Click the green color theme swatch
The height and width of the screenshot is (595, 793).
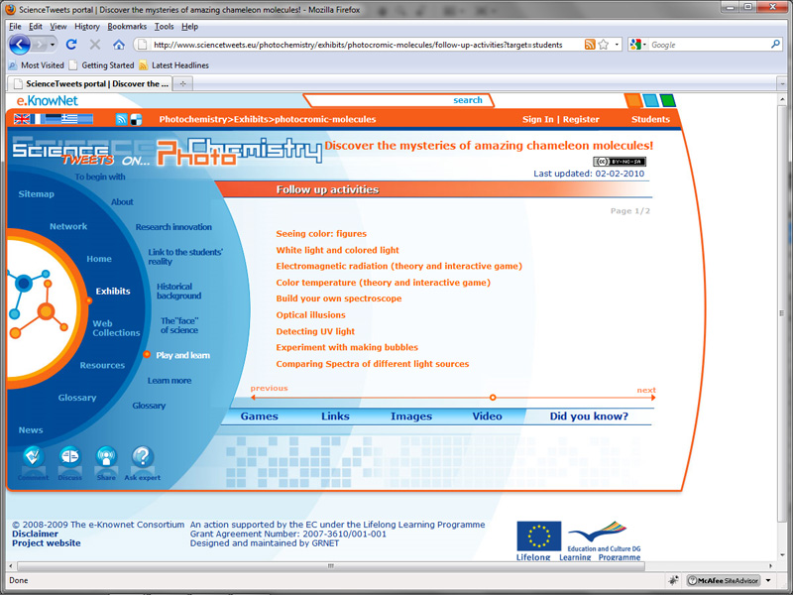667,100
